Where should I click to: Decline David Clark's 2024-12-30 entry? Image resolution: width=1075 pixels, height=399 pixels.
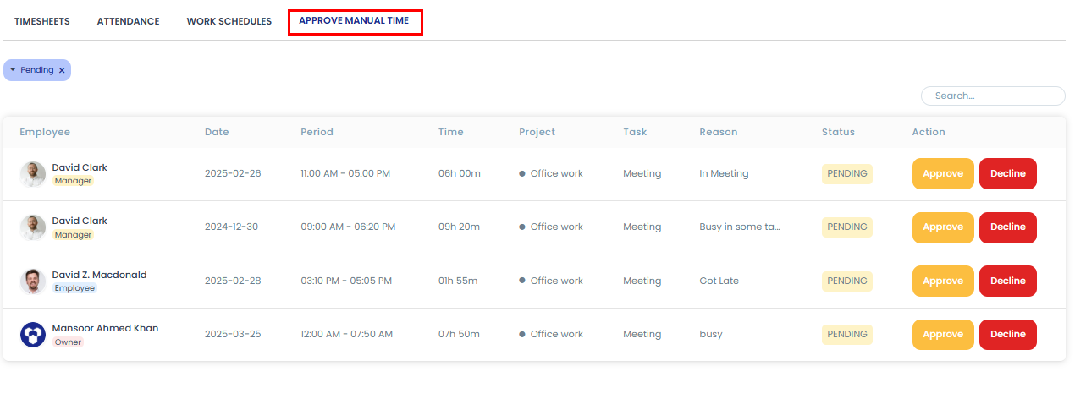(1007, 227)
